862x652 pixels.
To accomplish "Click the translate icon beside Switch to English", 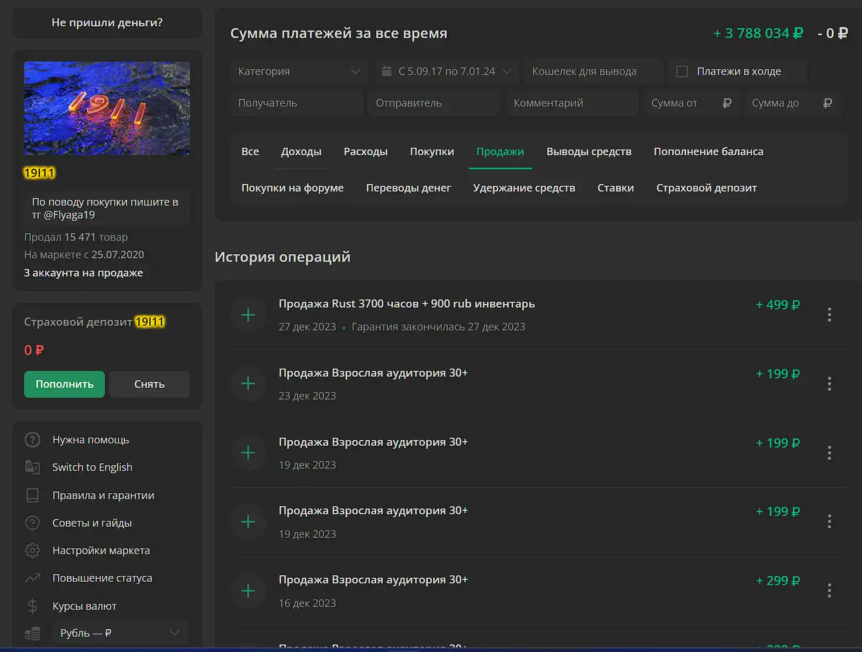I will point(33,467).
